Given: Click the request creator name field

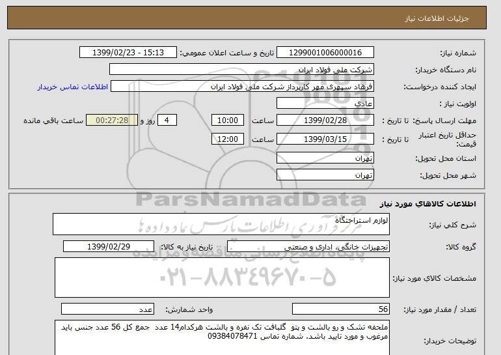Looking at the screenshot, I should tap(242, 87).
